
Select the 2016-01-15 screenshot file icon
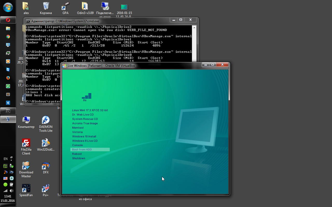point(125,10)
